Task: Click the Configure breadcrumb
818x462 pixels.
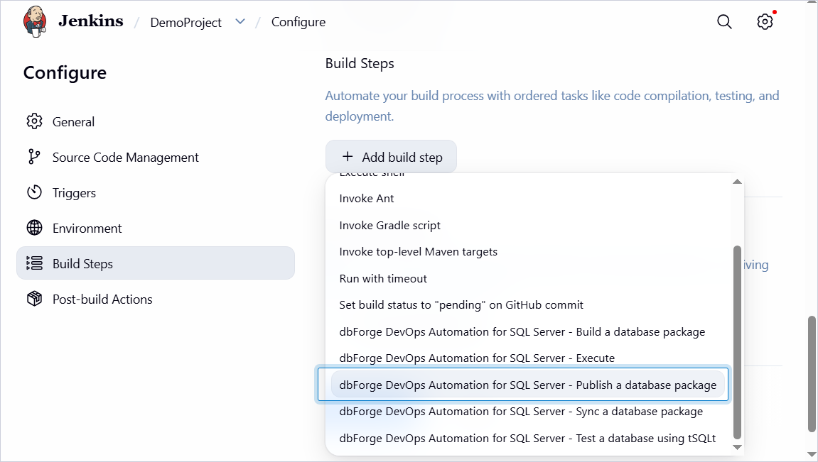Action: [x=298, y=22]
